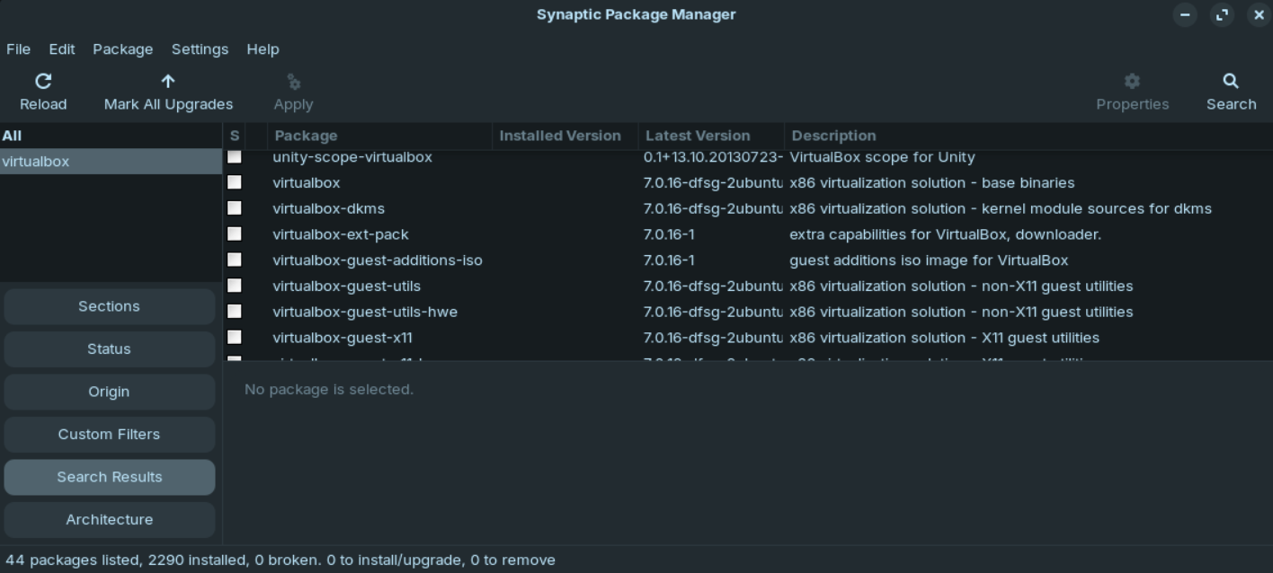Select the virtualbox-guest-utils package name
The image size is (1273, 573).
click(347, 286)
